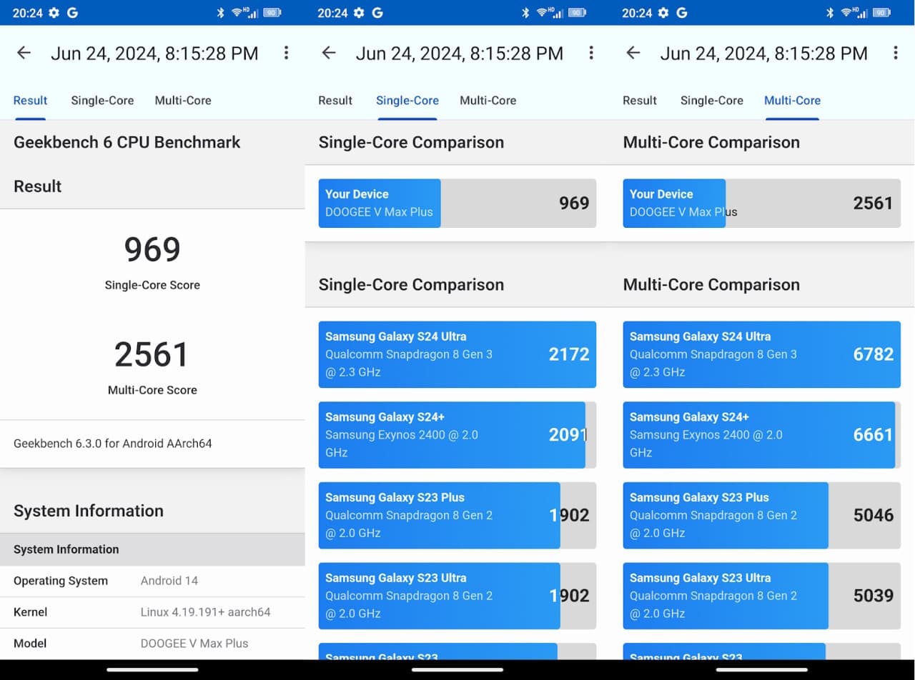Tap the Google G icon in the Result screen status bar
915x680 pixels.
72,13
